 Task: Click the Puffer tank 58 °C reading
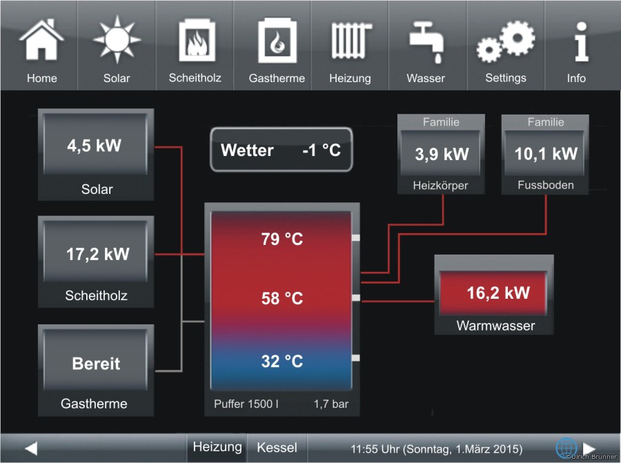[x=282, y=299]
